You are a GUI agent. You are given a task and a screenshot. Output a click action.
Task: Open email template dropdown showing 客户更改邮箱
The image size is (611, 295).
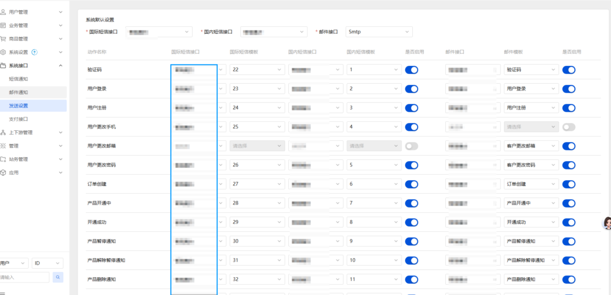pos(531,146)
